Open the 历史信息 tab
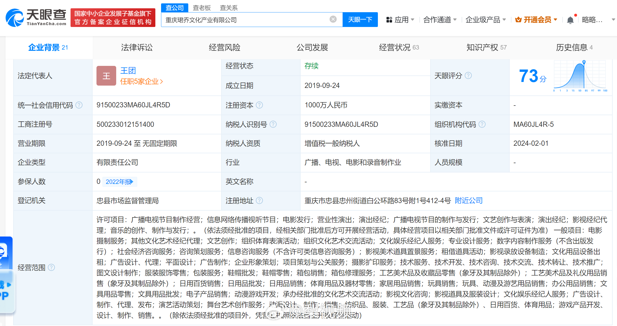 [x=574, y=47]
